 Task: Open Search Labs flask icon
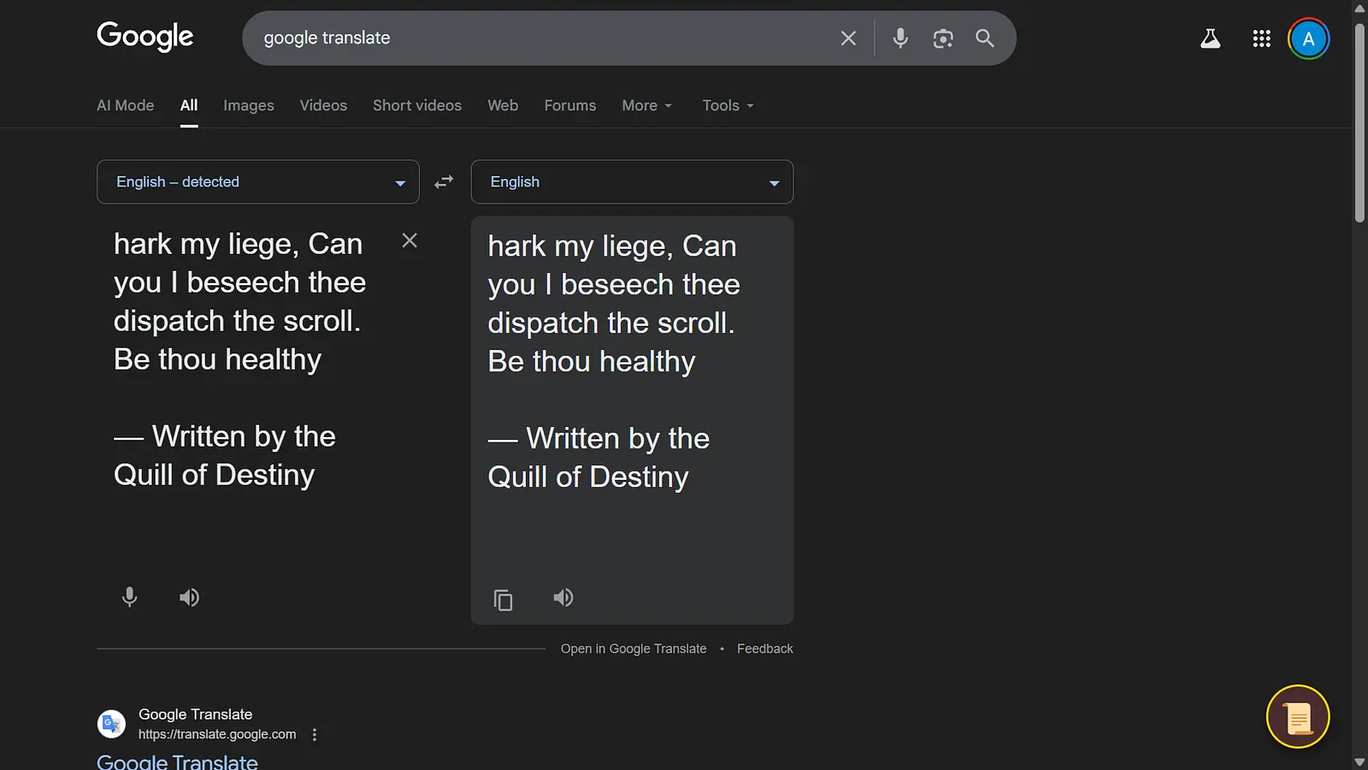pyautogui.click(x=1211, y=38)
